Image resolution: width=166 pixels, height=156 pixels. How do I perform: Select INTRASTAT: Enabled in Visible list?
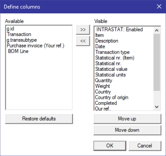coord(119,29)
